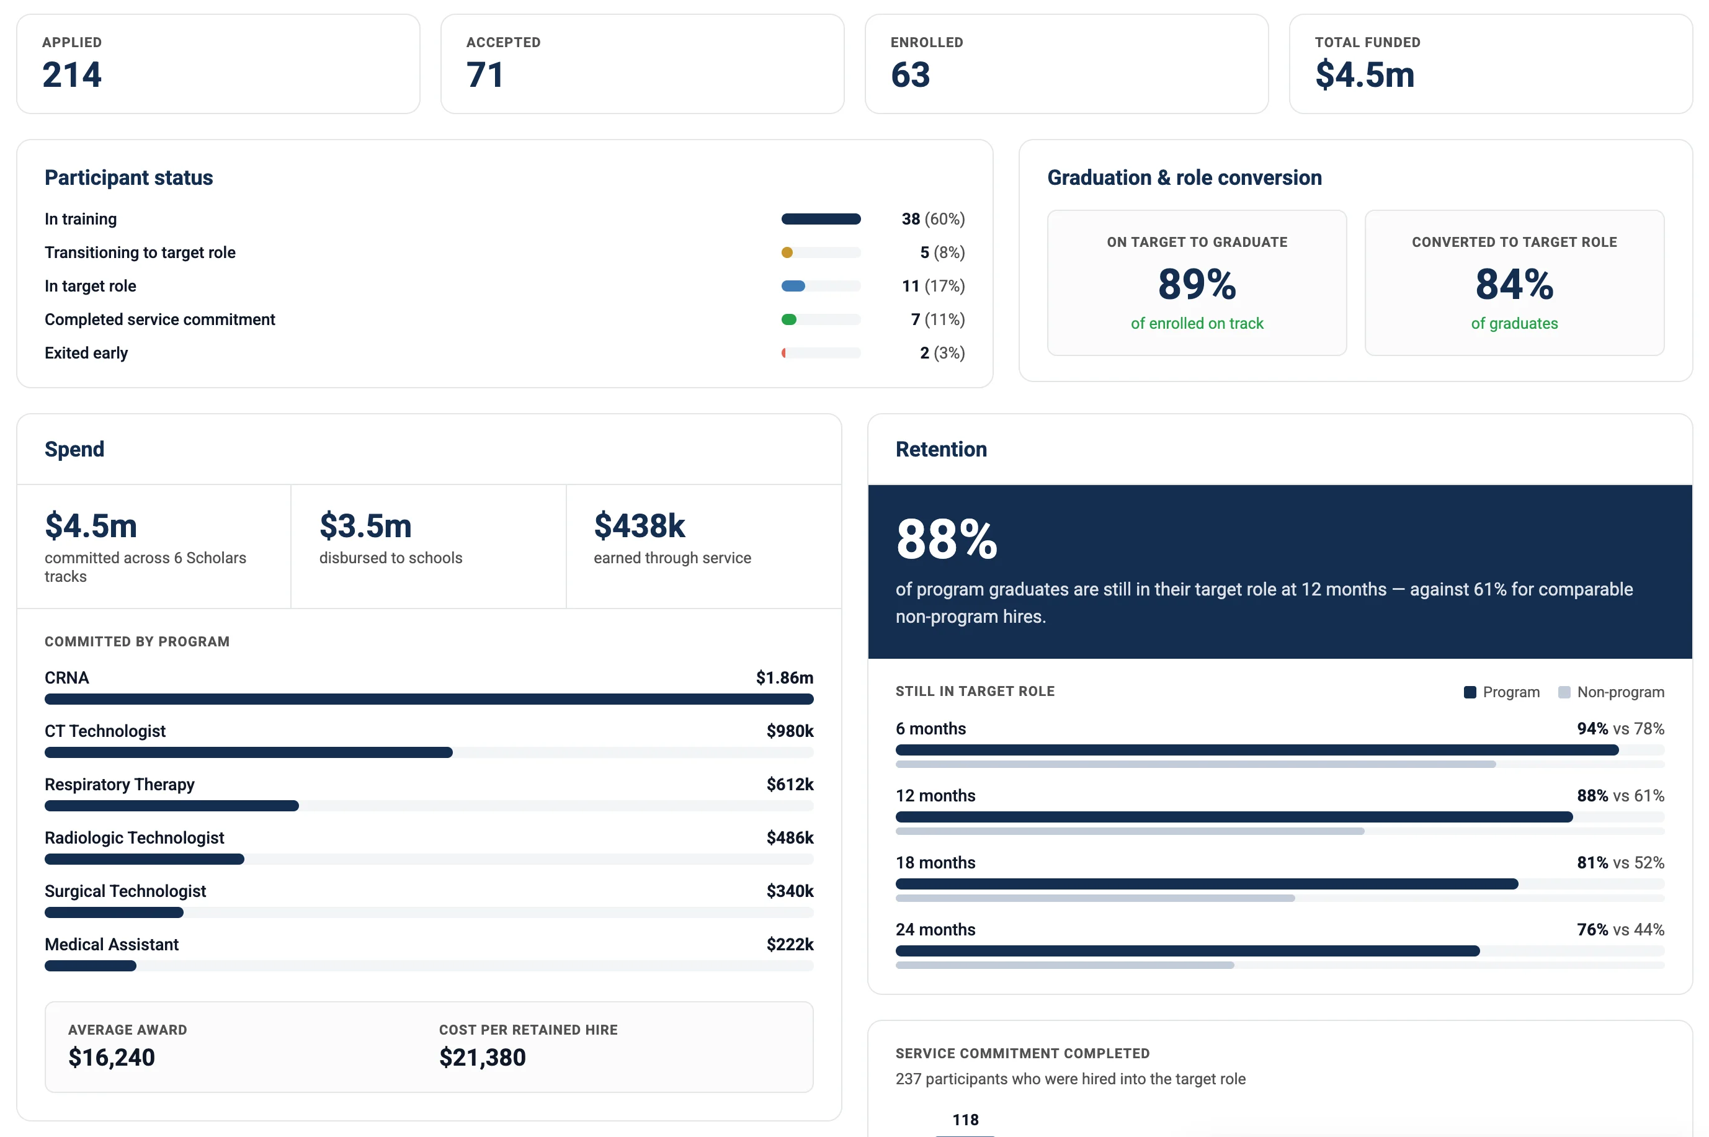The image size is (1709, 1137).
Task: Click the large 88% retention headline
Action: pyautogui.click(x=946, y=540)
